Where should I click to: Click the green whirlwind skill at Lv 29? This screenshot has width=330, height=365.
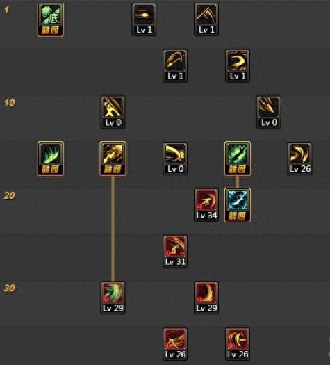coord(113,298)
